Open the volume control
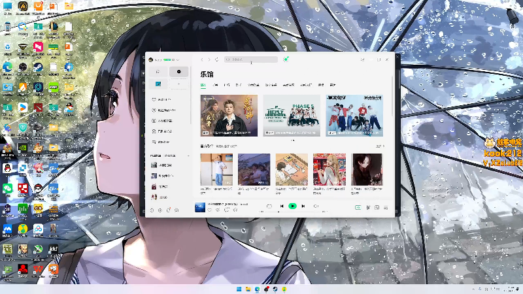This screenshot has width=523, height=294. (x=316, y=206)
